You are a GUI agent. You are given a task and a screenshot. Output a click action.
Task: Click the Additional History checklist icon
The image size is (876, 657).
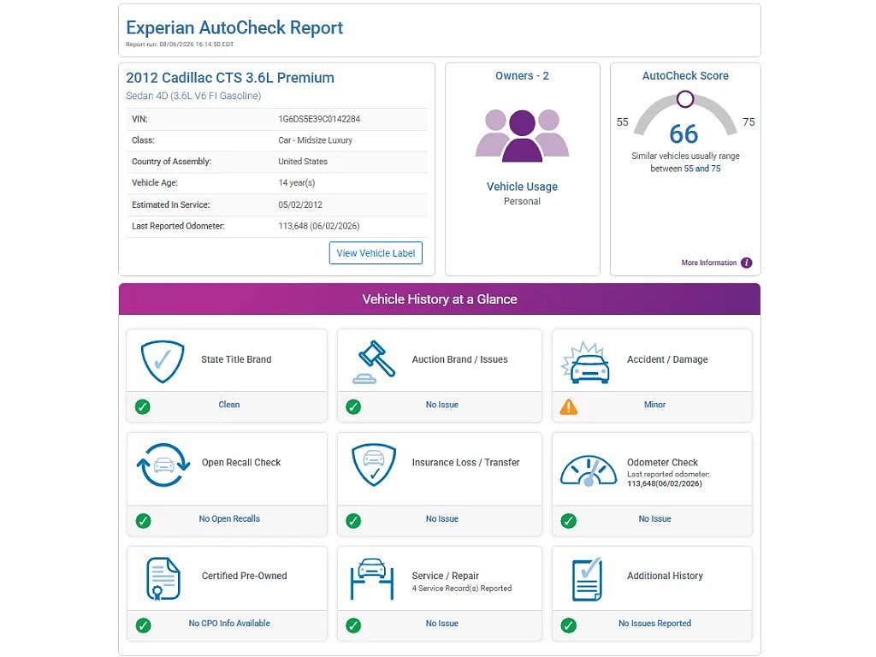[x=587, y=579]
